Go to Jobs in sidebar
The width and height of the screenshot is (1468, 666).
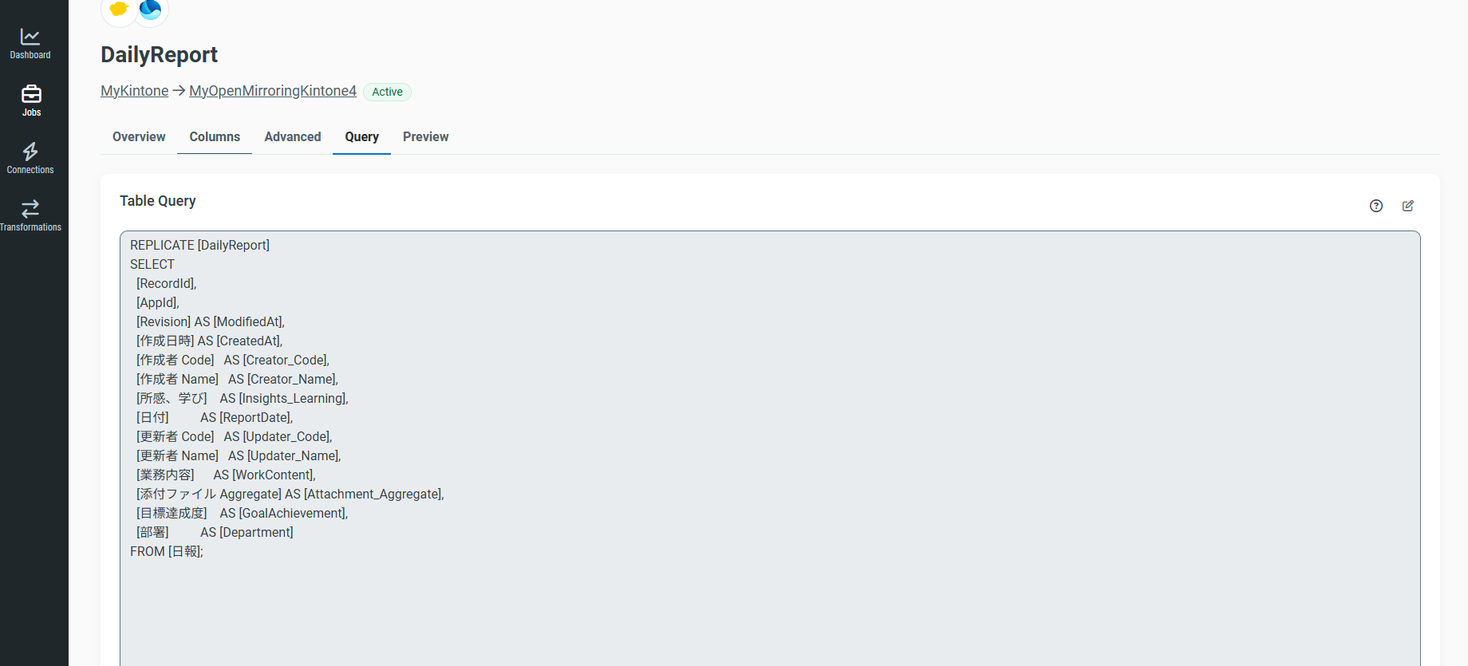[31, 100]
